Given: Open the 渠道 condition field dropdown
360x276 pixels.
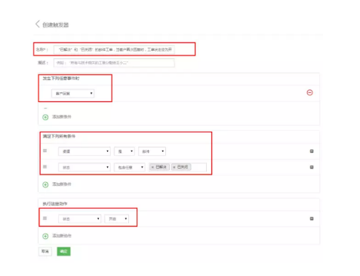Looking at the screenshot, I should pyautogui.click(x=85, y=151).
